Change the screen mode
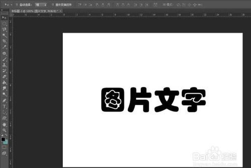Image resolution: width=251 pixels, height=168 pixels. [4, 153]
